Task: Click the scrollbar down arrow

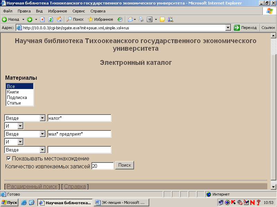Action: pyautogui.click(x=273, y=187)
